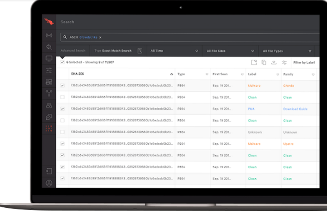327x218 pixels.
Task: Open the monitor icon in sidebar
Action: tap(49, 59)
